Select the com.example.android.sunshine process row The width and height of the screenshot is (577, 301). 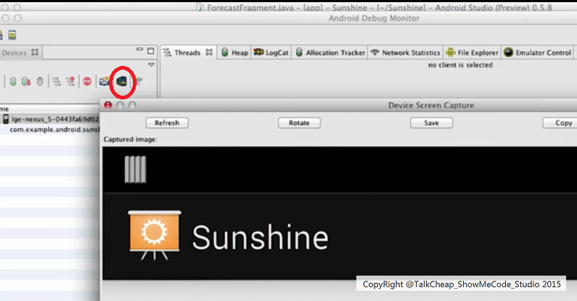[x=49, y=129]
